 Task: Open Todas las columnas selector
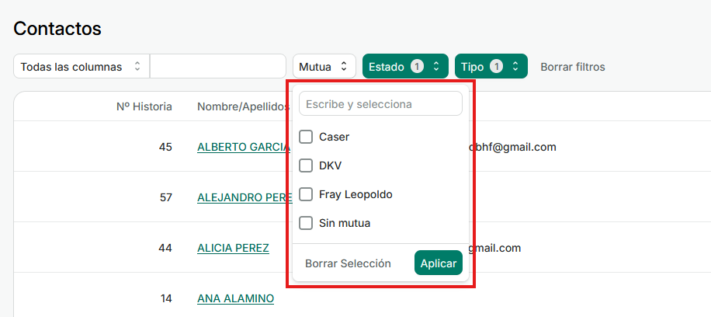(x=82, y=67)
